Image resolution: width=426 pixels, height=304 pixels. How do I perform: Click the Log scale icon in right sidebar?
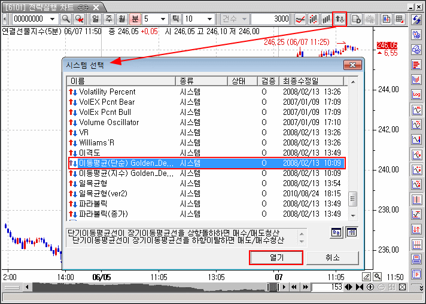click(417, 95)
